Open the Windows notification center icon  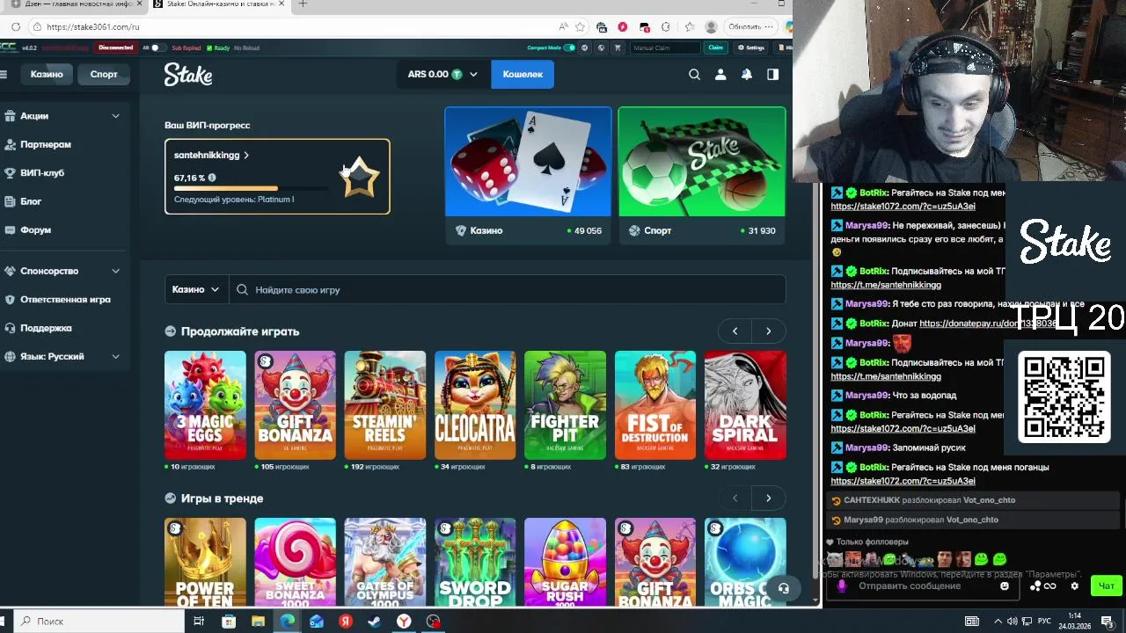click(x=1107, y=622)
